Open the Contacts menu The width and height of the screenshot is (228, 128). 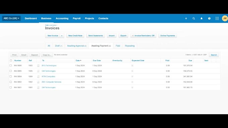point(103,18)
